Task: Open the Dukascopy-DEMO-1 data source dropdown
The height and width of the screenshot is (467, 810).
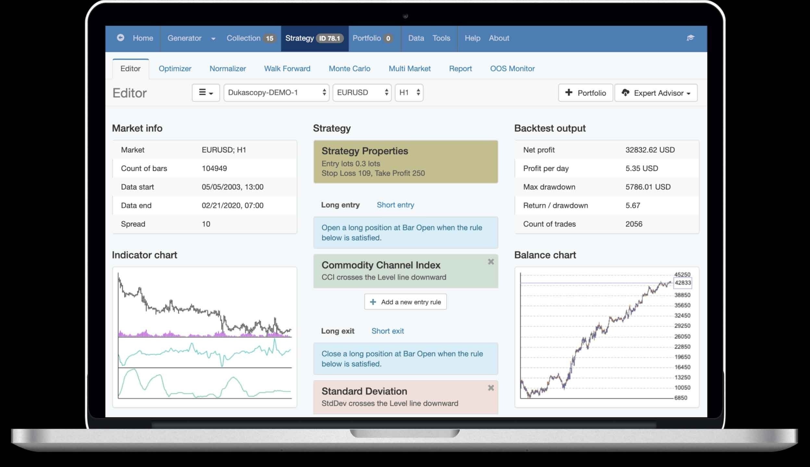Action: click(276, 93)
